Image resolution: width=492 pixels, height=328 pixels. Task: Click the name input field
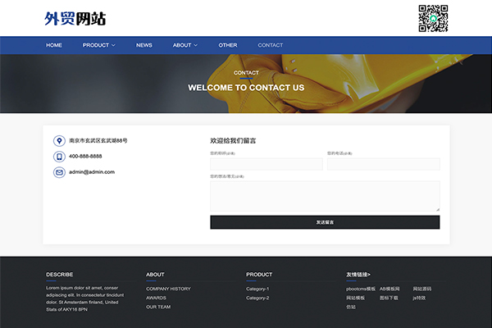266,164
